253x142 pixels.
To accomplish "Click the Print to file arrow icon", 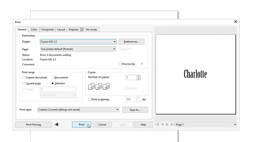I will 142,64.
